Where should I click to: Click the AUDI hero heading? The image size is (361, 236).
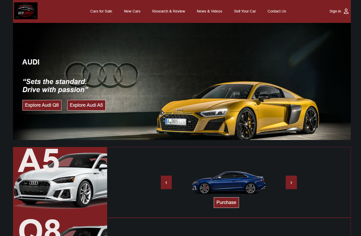31,62
